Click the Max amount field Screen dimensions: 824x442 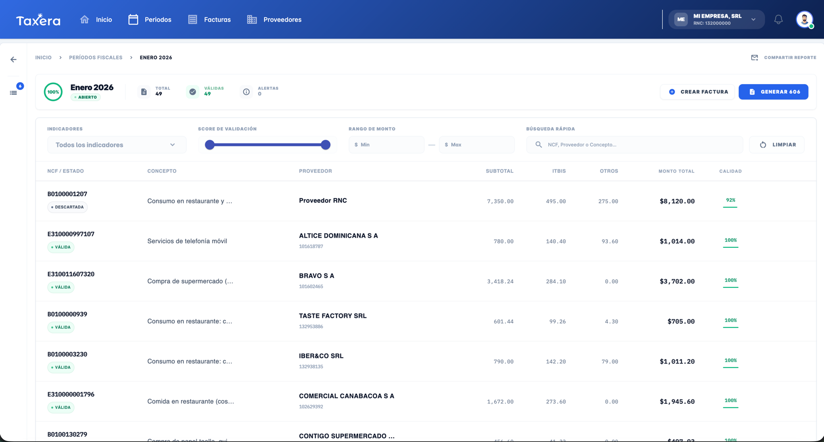click(477, 144)
